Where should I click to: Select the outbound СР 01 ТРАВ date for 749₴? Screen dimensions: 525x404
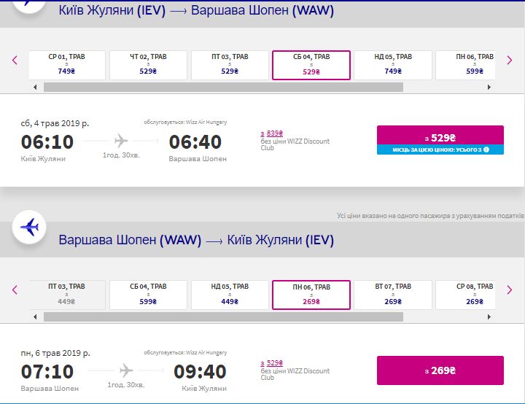pyautogui.click(x=67, y=64)
